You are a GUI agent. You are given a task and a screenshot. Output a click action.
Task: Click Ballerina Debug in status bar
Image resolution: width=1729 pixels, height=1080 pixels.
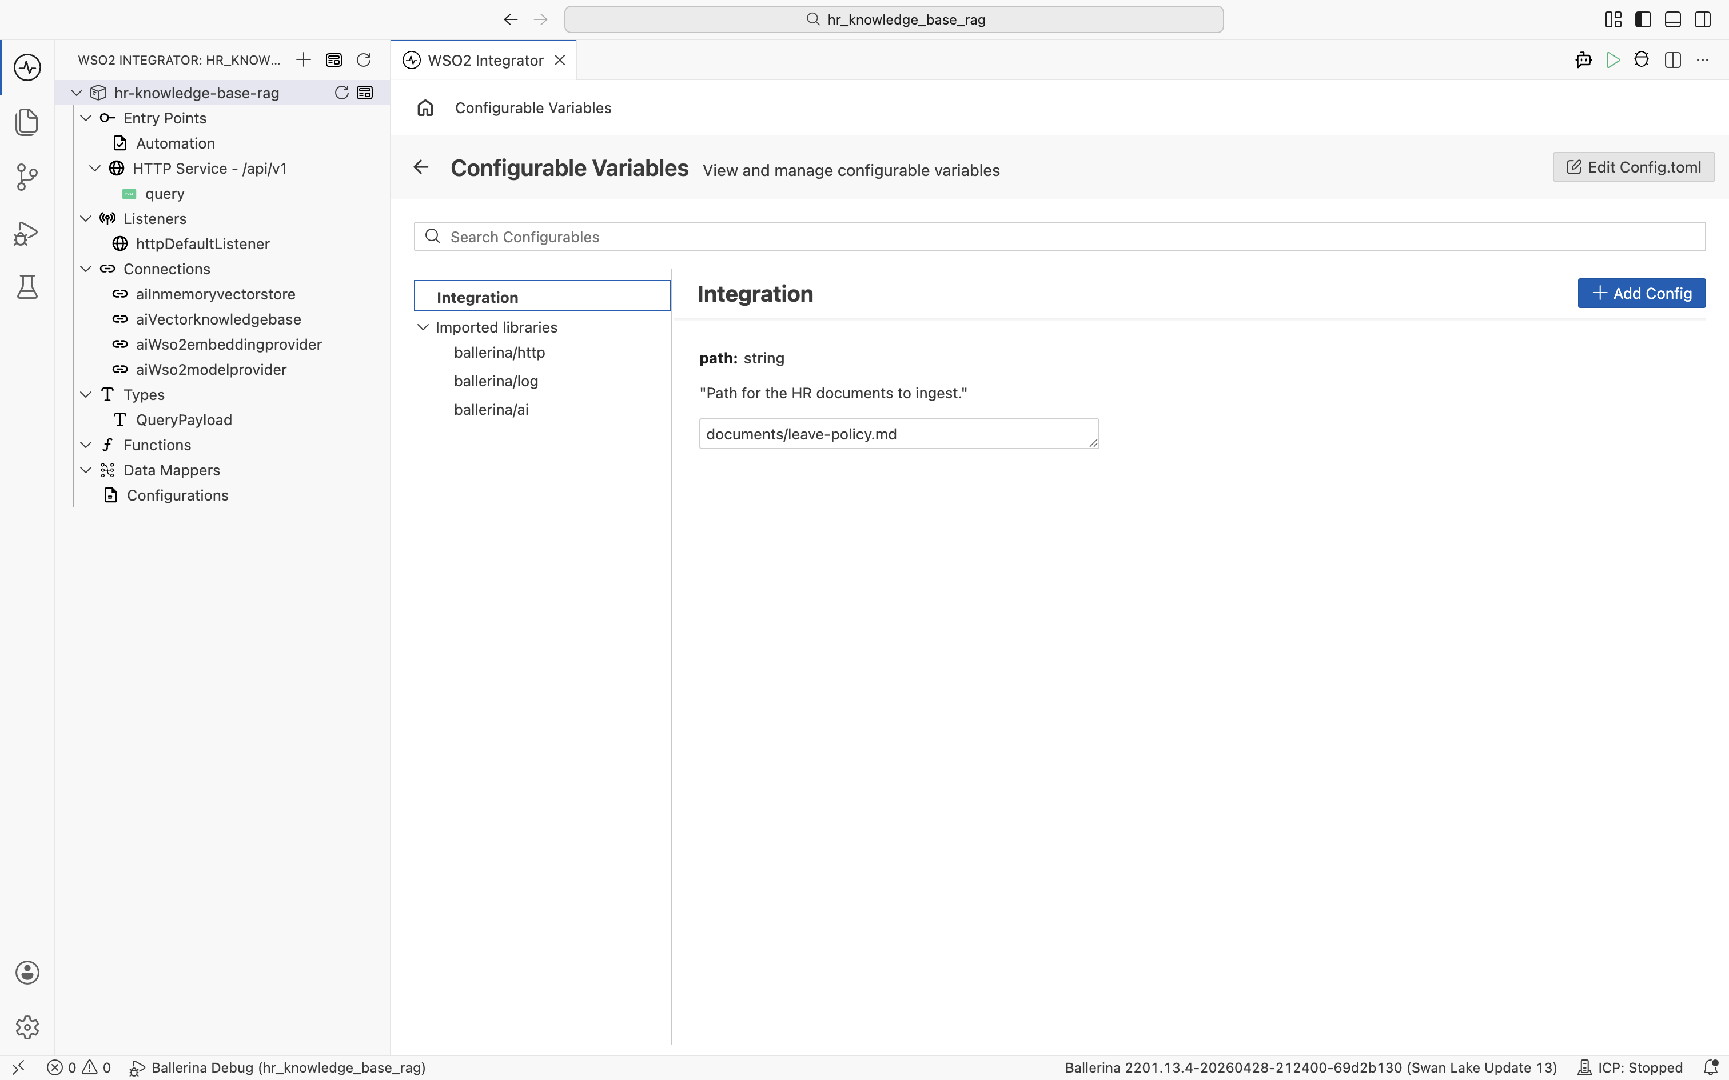(277, 1067)
